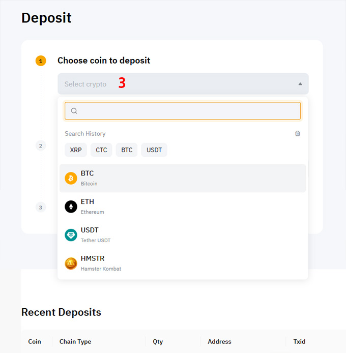The height and width of the screenshot is (353, 346).
Task: Click the trash icon to clear search history
Action: pos(297,133)
